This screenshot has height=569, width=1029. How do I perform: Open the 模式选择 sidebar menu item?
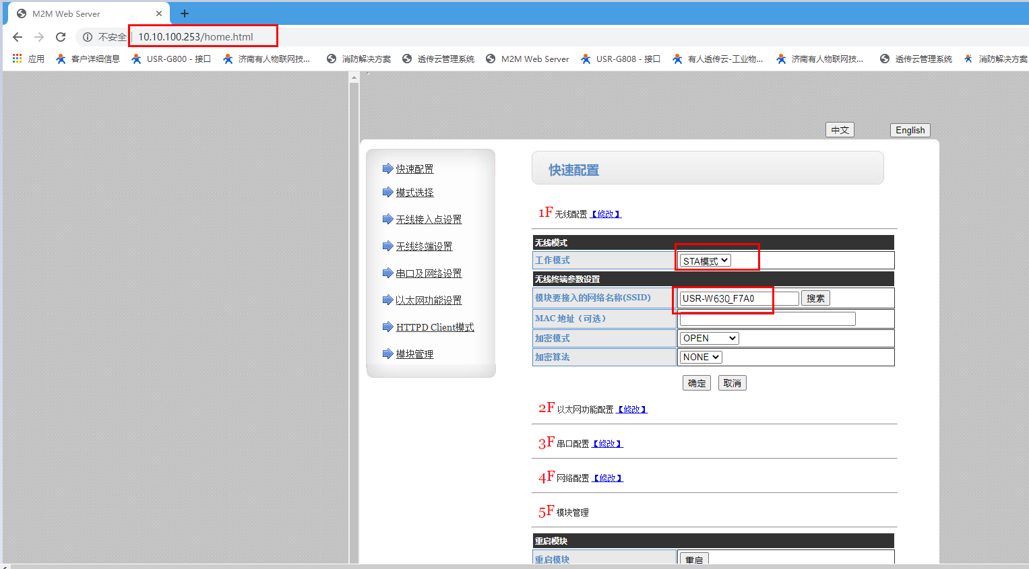[414, 193]
